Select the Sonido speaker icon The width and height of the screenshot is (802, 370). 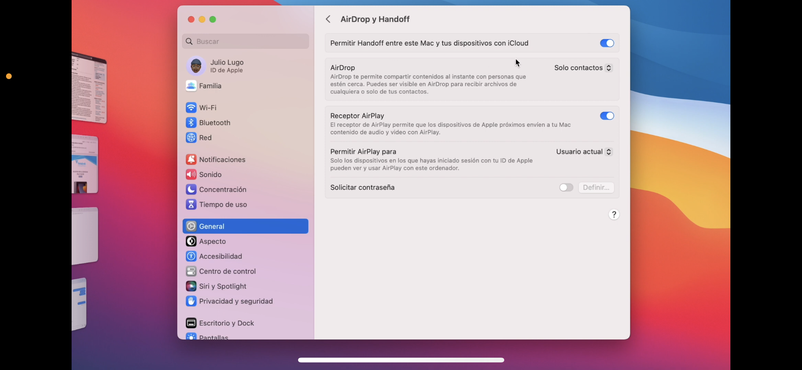[x=191, y=175]
